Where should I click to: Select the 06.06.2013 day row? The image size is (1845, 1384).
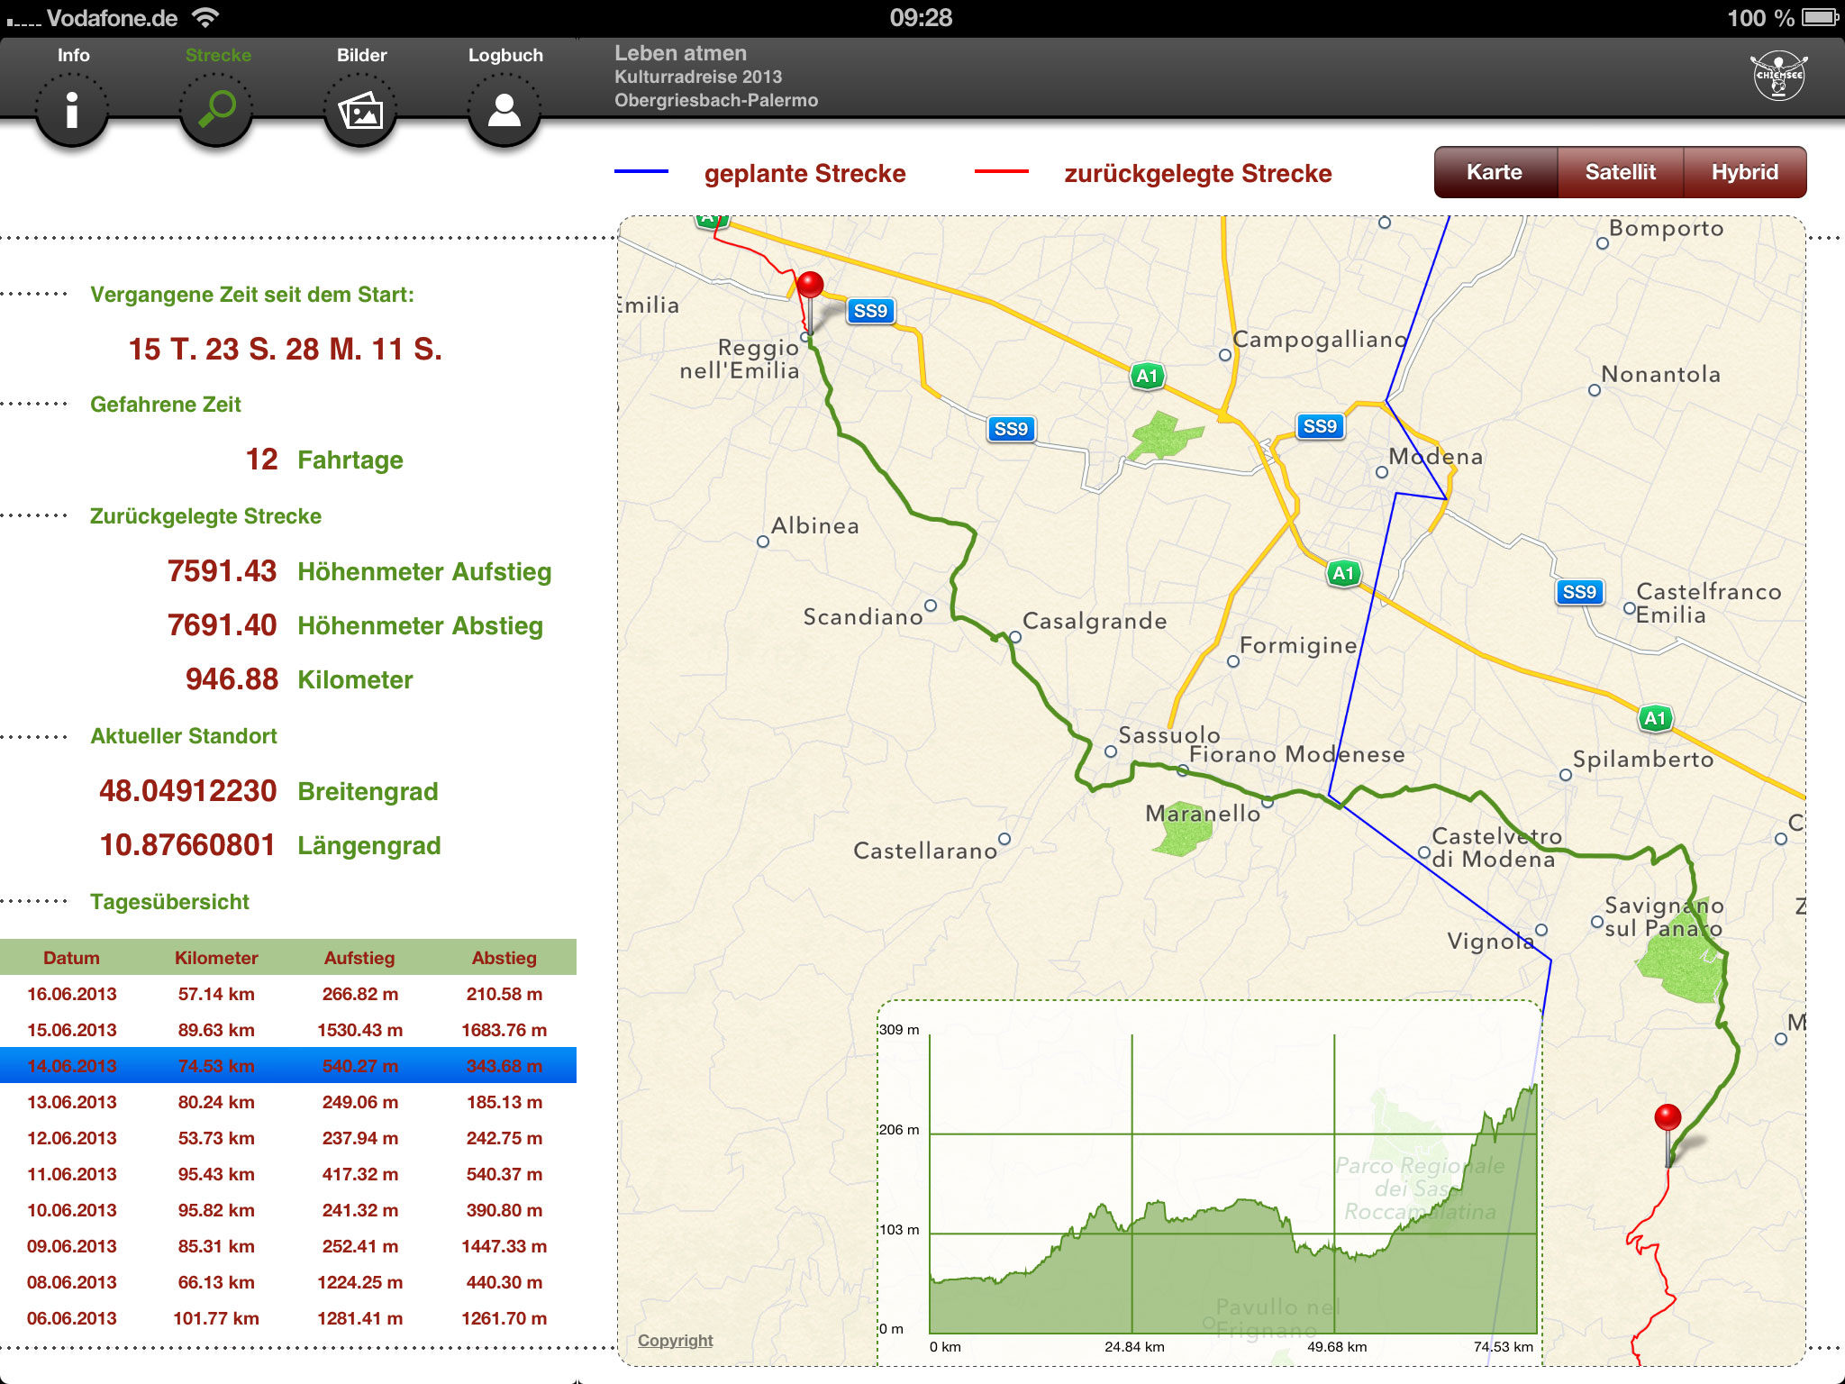point(288,1318)
